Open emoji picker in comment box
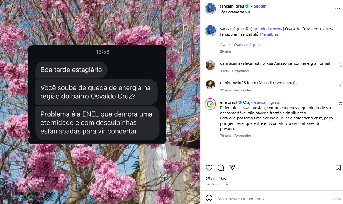The image size is (343, 204). pyautogui.click(x=209, y=198)
